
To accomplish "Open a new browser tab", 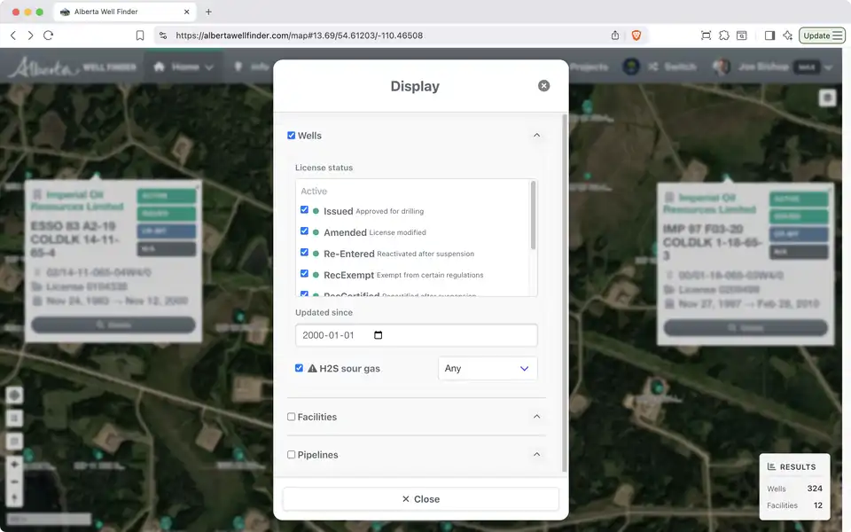I will (208, 12).
